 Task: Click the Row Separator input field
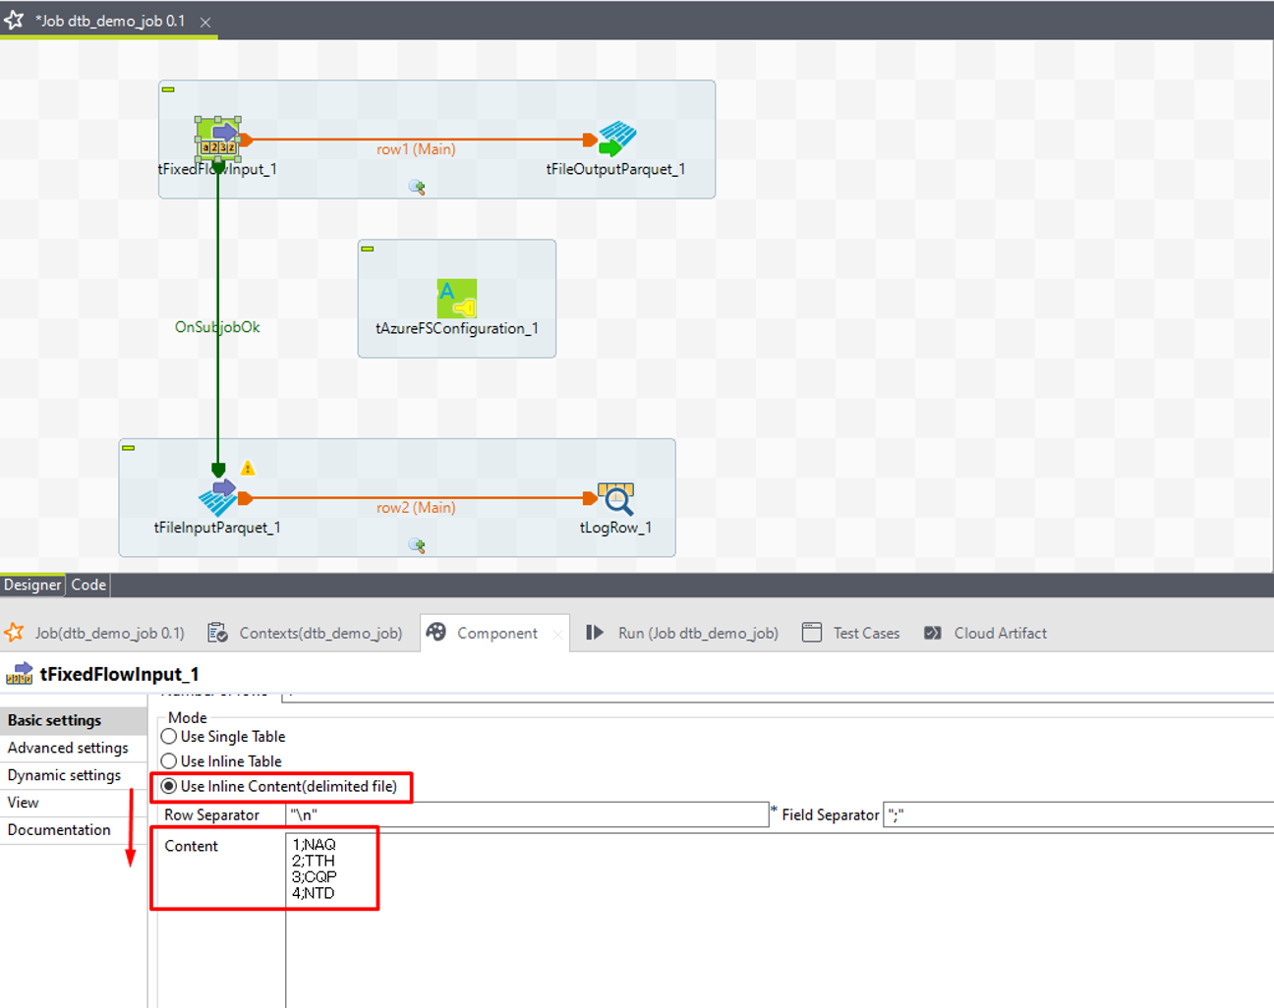point(527,814)
